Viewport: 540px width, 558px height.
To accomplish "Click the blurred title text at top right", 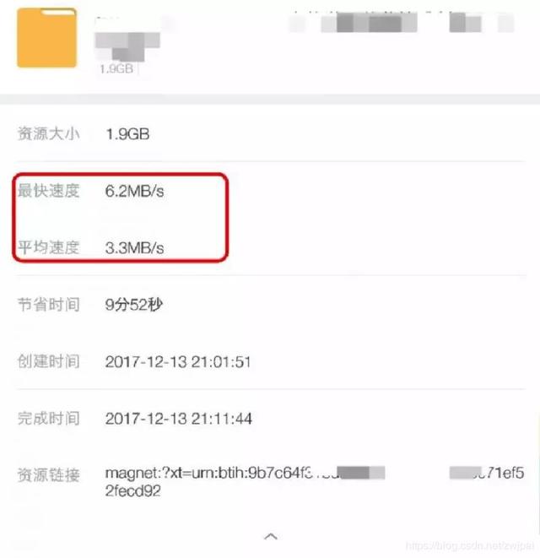I will tap(402, 22).
